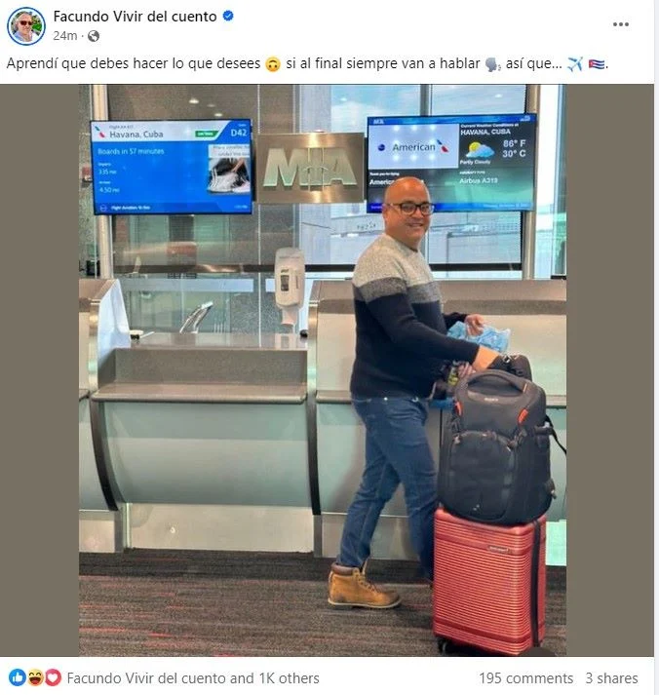Open the 195 comments list

pos(525,678)
